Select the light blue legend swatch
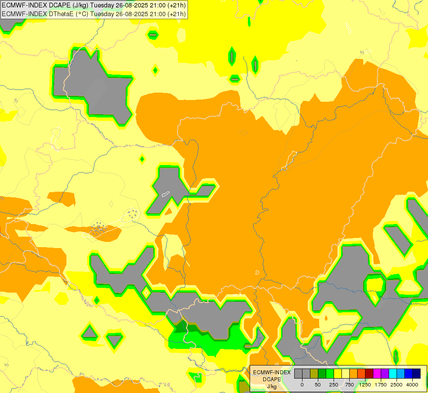The image size is (428, 393). click(x=401, y=374)
